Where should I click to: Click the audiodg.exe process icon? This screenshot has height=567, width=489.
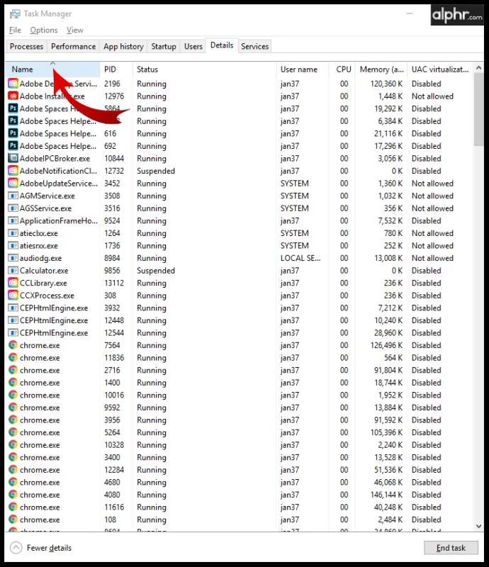pos(13,258)
